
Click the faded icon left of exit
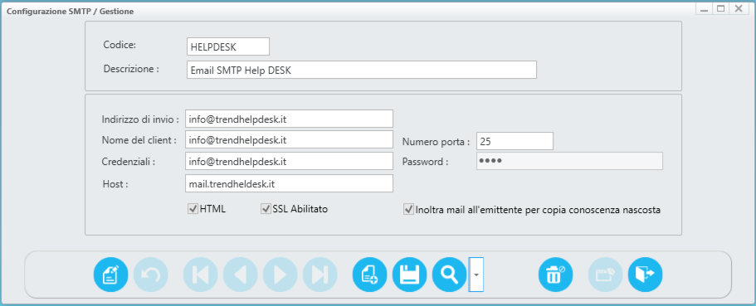coord(605,274)
